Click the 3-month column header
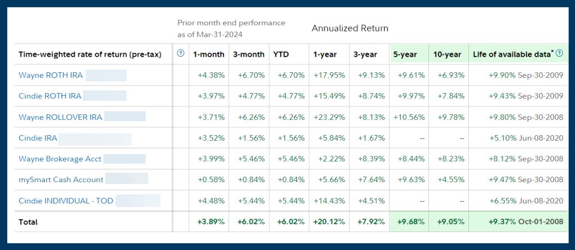 click(249, 54)
